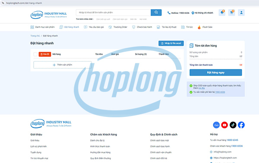This screenshot has width=259, height=163.
Task: Open Tin tức khuyến mại footer link
Action: 39,158
